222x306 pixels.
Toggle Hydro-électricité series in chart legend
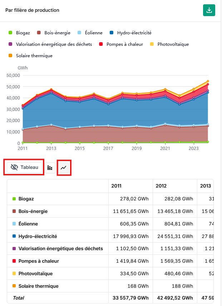pos(130,33)
